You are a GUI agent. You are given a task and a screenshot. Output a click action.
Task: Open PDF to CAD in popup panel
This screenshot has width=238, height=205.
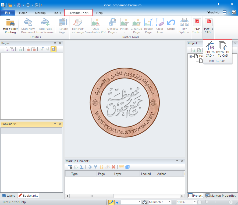click(x=210, y=49)
